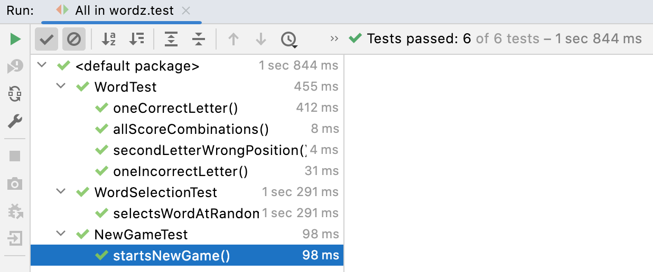
Task: Open test history clock icon
Action: click(288, 39)
